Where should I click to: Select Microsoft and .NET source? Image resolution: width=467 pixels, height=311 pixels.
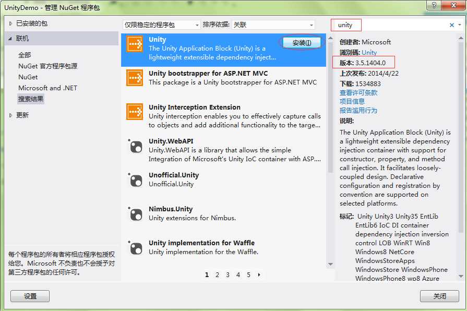(47, 88)
